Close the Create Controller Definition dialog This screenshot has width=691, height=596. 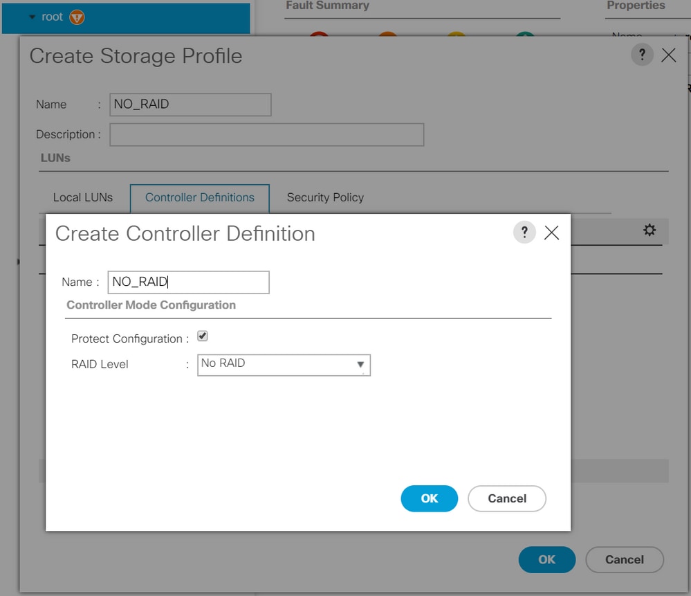[x=551, y=233]
